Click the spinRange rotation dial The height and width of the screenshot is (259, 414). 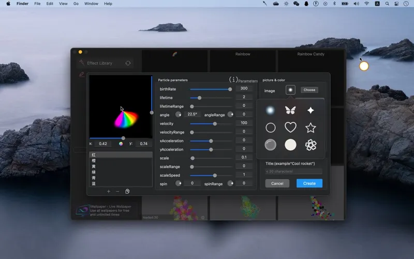click(x=230, y=183)
